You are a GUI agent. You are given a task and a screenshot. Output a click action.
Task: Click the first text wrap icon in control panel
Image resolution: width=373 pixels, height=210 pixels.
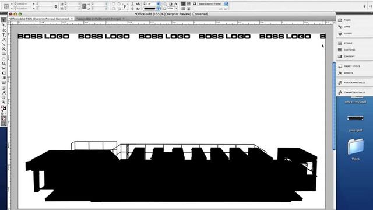[x=183, y=4]
